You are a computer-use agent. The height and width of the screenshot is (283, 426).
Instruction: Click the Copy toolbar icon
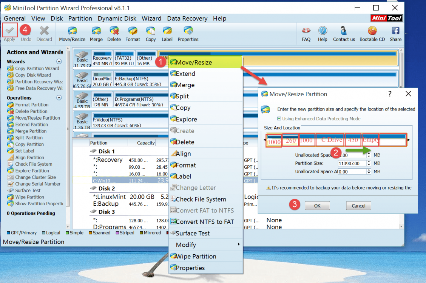151,31
